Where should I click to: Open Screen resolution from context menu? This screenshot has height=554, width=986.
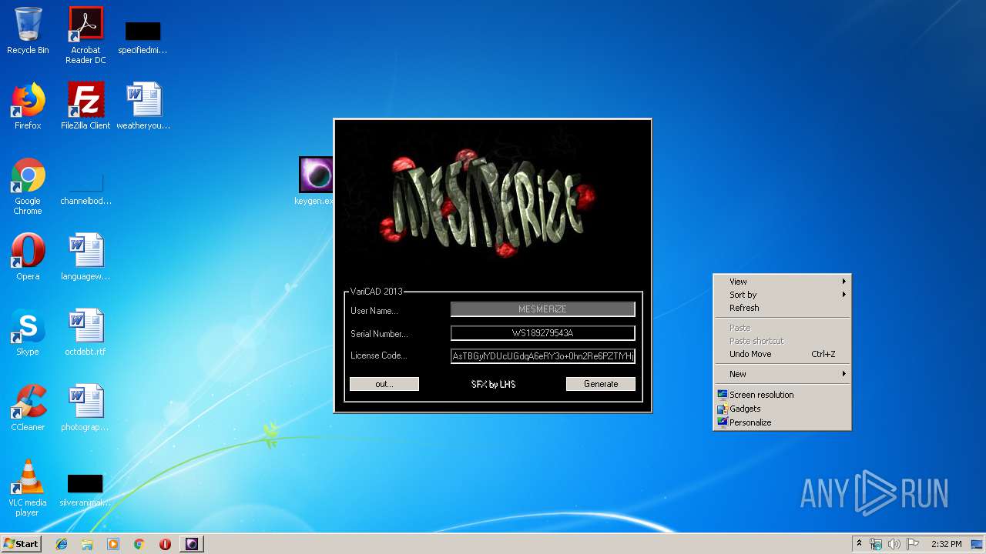tap(783, 395)
